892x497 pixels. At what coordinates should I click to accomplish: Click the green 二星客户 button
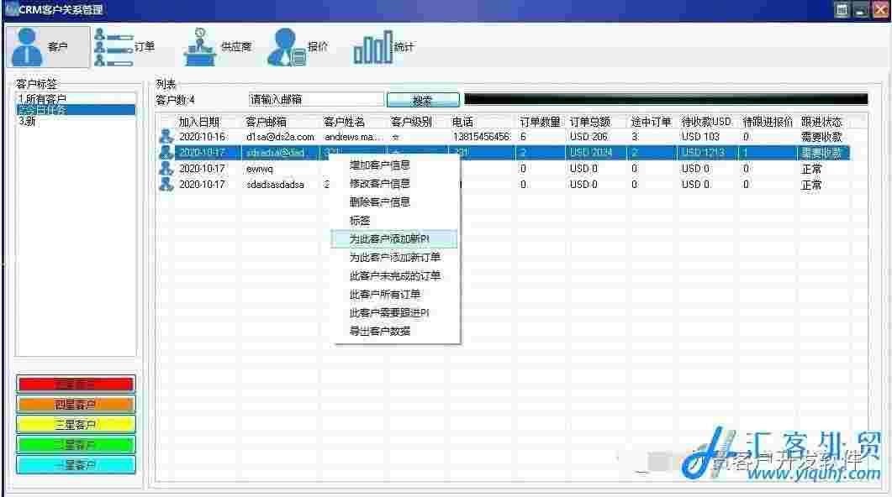[x=76, y=445]
